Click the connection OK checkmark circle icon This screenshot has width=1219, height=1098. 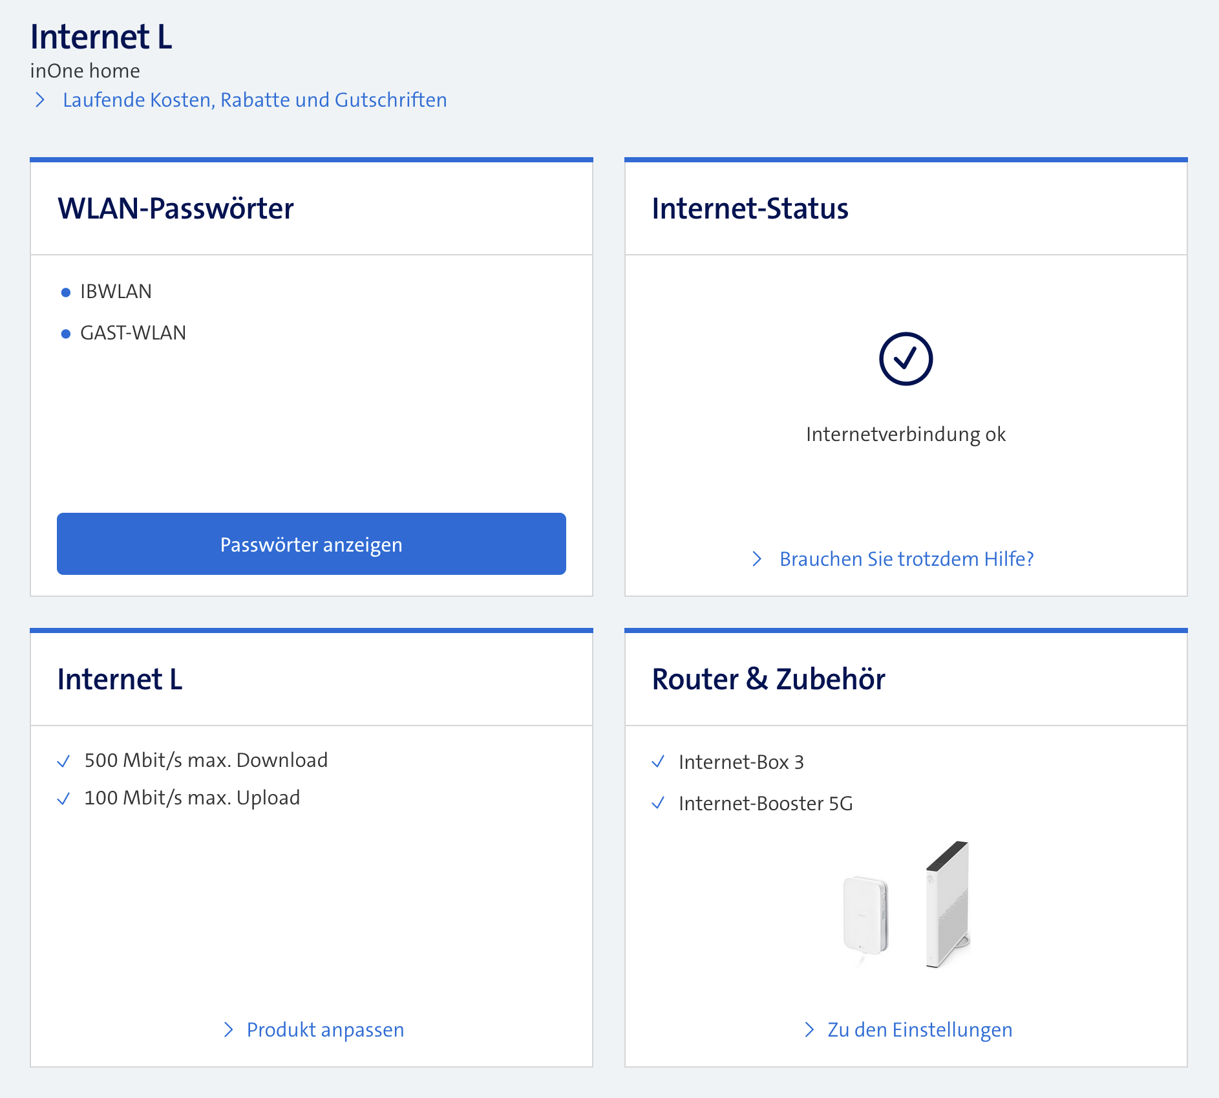906,359
